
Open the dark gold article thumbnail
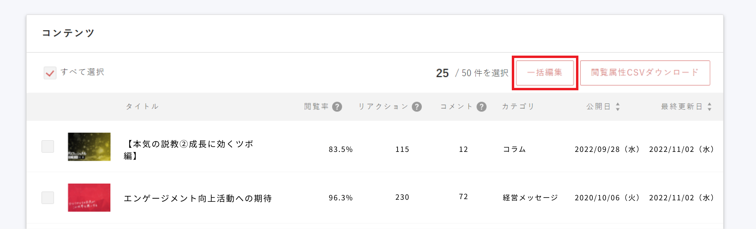coord(89,147)
